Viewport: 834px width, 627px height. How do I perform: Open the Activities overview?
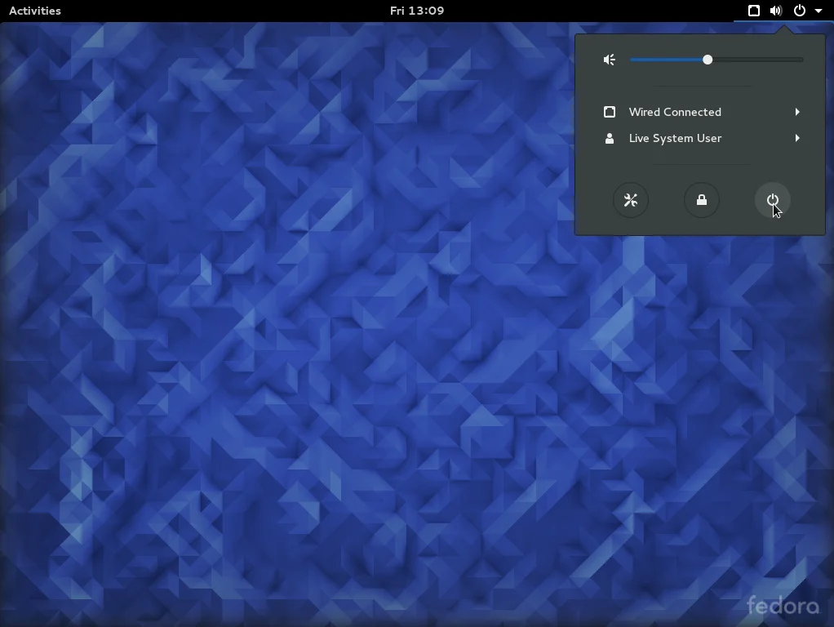35,11
